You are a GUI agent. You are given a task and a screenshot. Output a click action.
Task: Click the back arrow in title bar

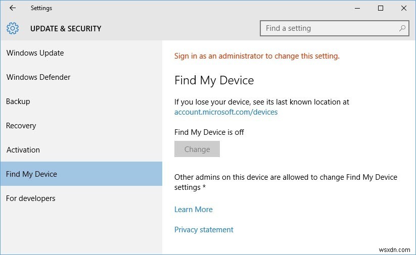click(x=13, y=8)
